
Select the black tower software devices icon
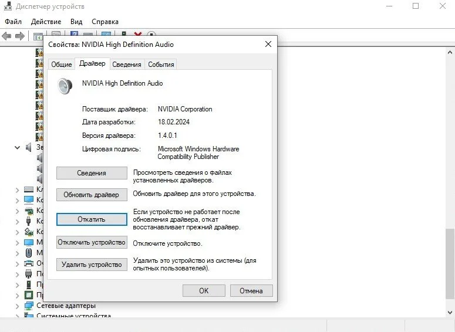pos(28,284)
